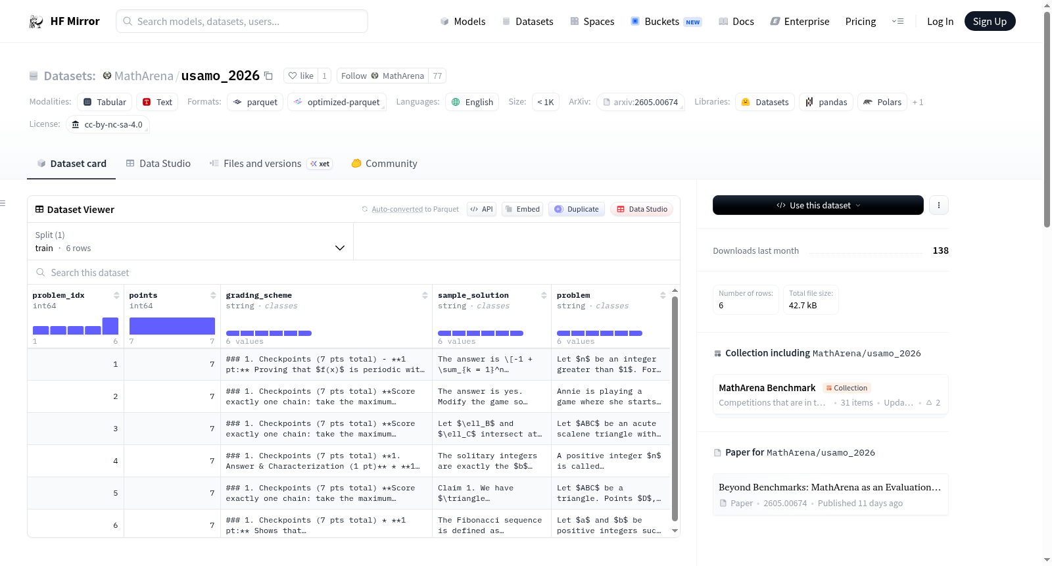
Task: Open Buckets in top navigation
Action: tap(666, 21)
